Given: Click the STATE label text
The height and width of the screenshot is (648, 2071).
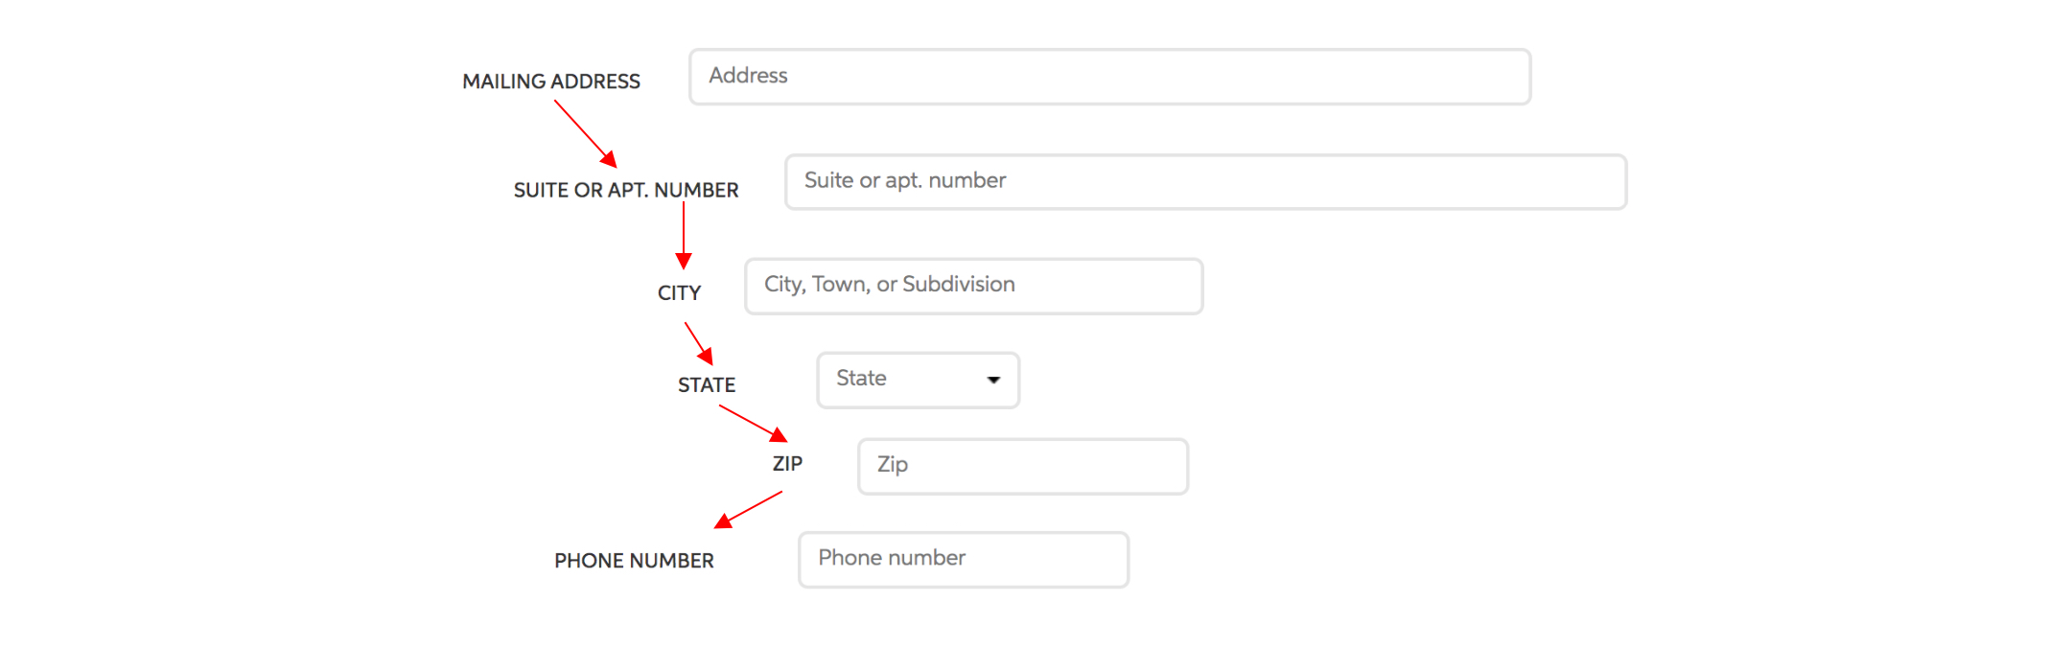Looking at the screenshot, I should tap(707, 385).
